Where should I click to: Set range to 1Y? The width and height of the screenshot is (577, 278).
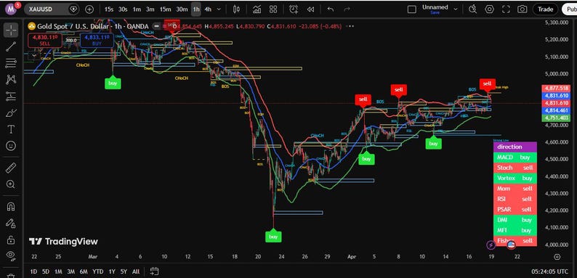click(x=112, y=271)
